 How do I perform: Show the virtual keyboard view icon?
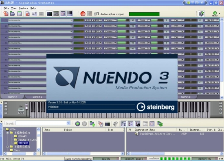[70, 14]
